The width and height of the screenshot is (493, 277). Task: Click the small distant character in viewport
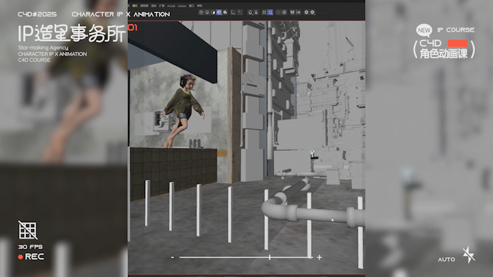click(x=313, y=160)
